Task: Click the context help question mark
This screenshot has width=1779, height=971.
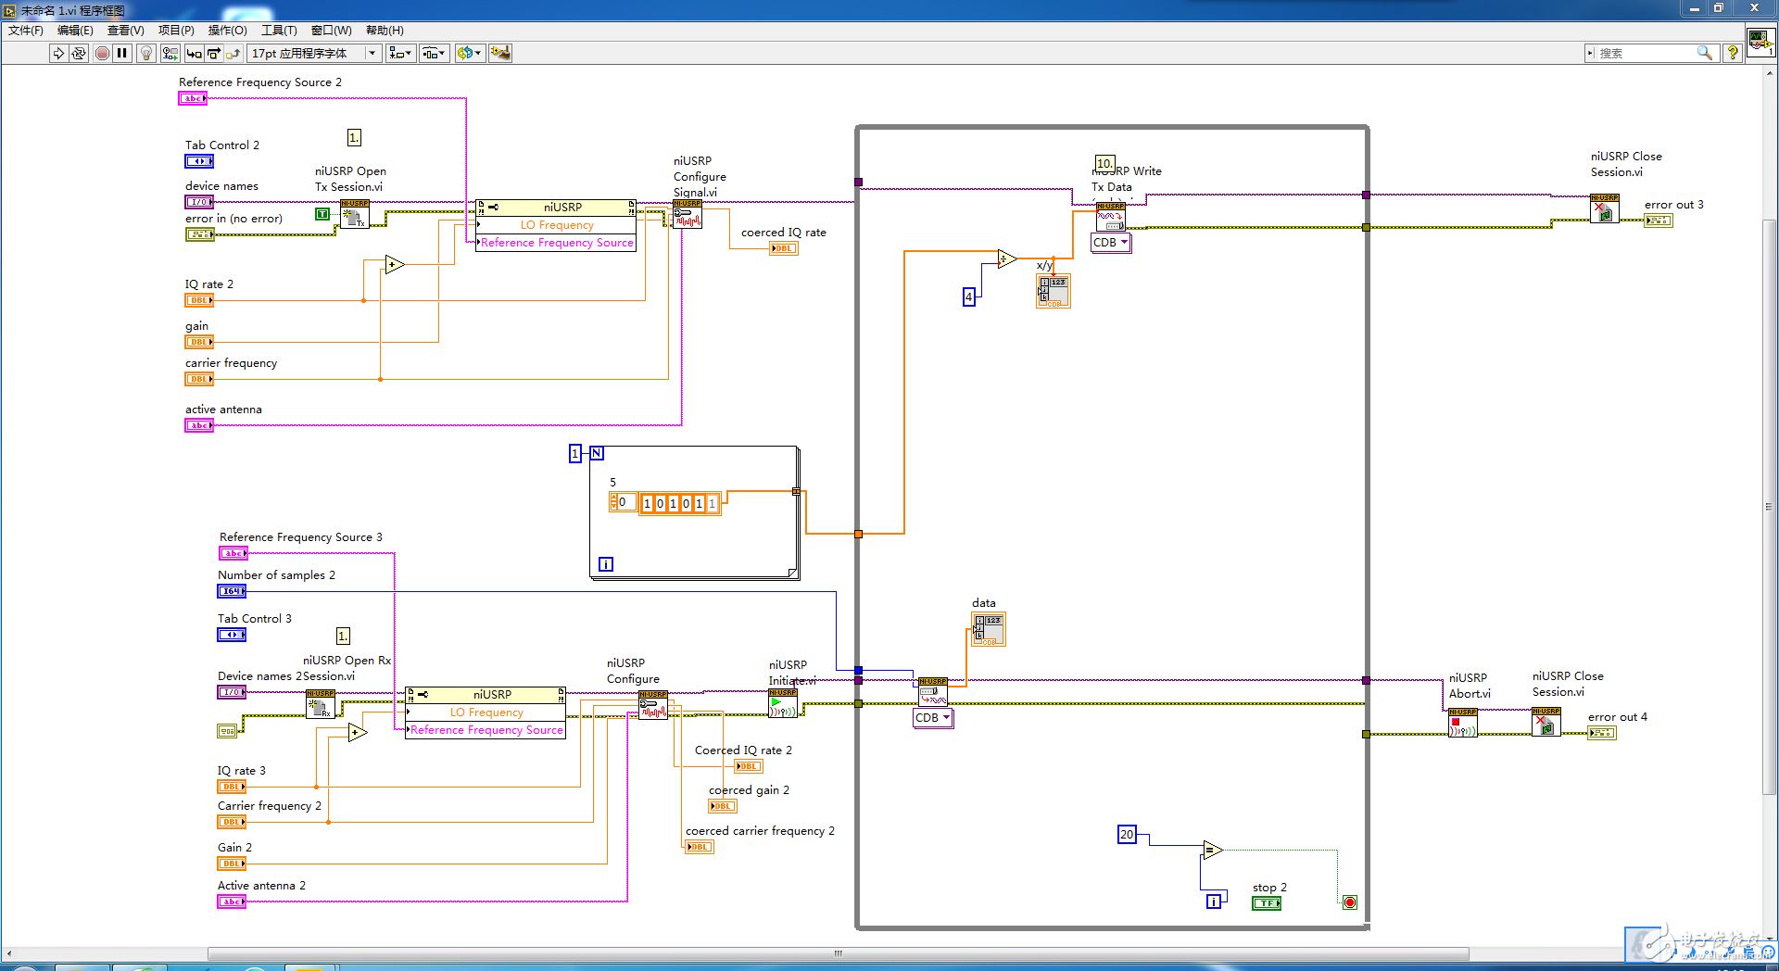Action: click(1732, 53)
